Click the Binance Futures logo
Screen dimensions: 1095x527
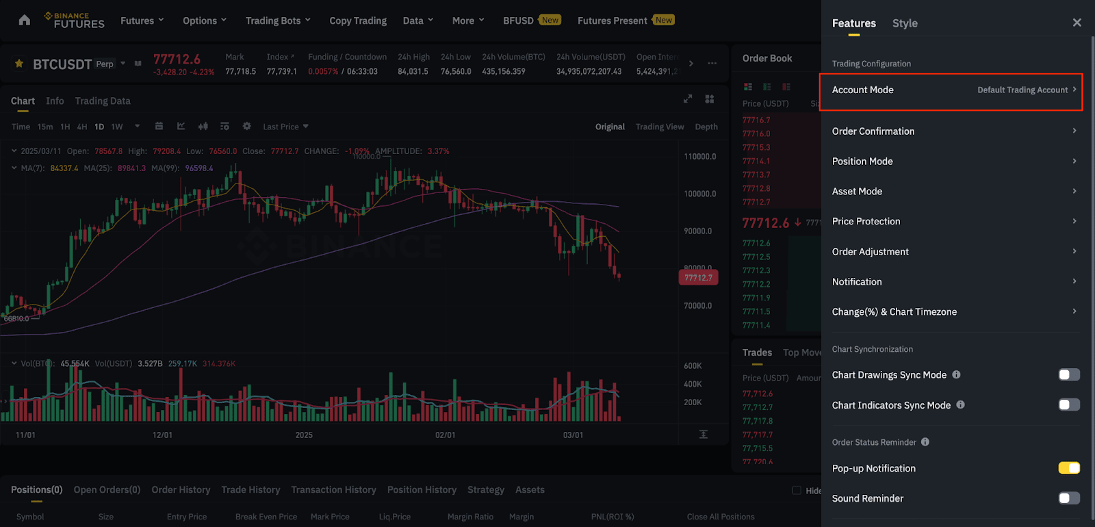(74, 21)
